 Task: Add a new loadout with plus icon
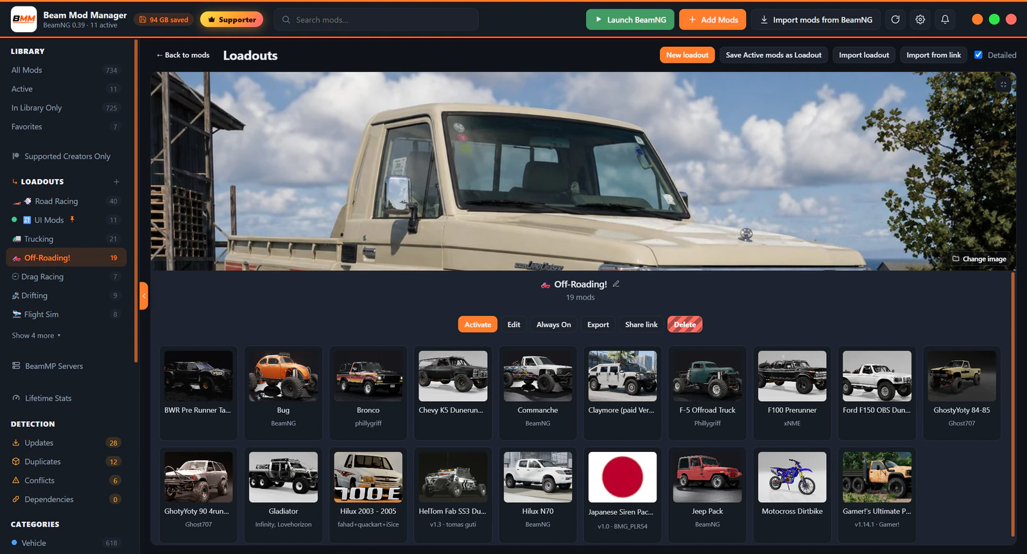[116, 182]
